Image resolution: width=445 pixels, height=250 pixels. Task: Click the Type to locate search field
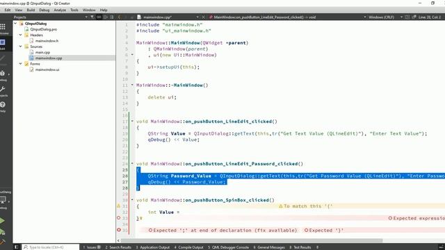51,247
